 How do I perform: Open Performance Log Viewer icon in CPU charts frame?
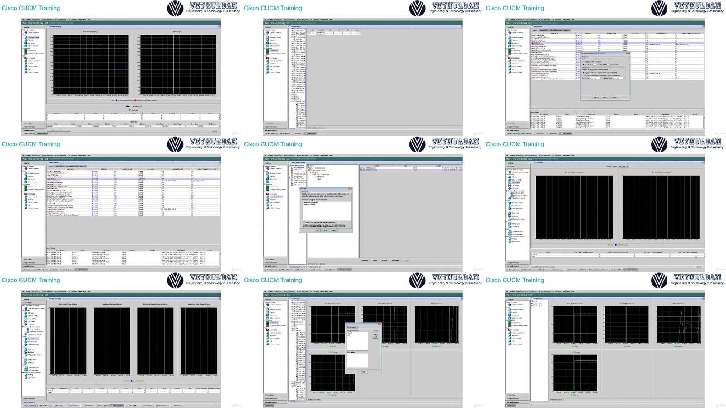pyautogui.click(x=26, y=54)
